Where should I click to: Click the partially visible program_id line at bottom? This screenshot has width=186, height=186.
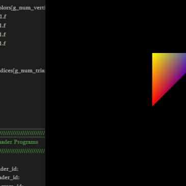coord(12,185)
